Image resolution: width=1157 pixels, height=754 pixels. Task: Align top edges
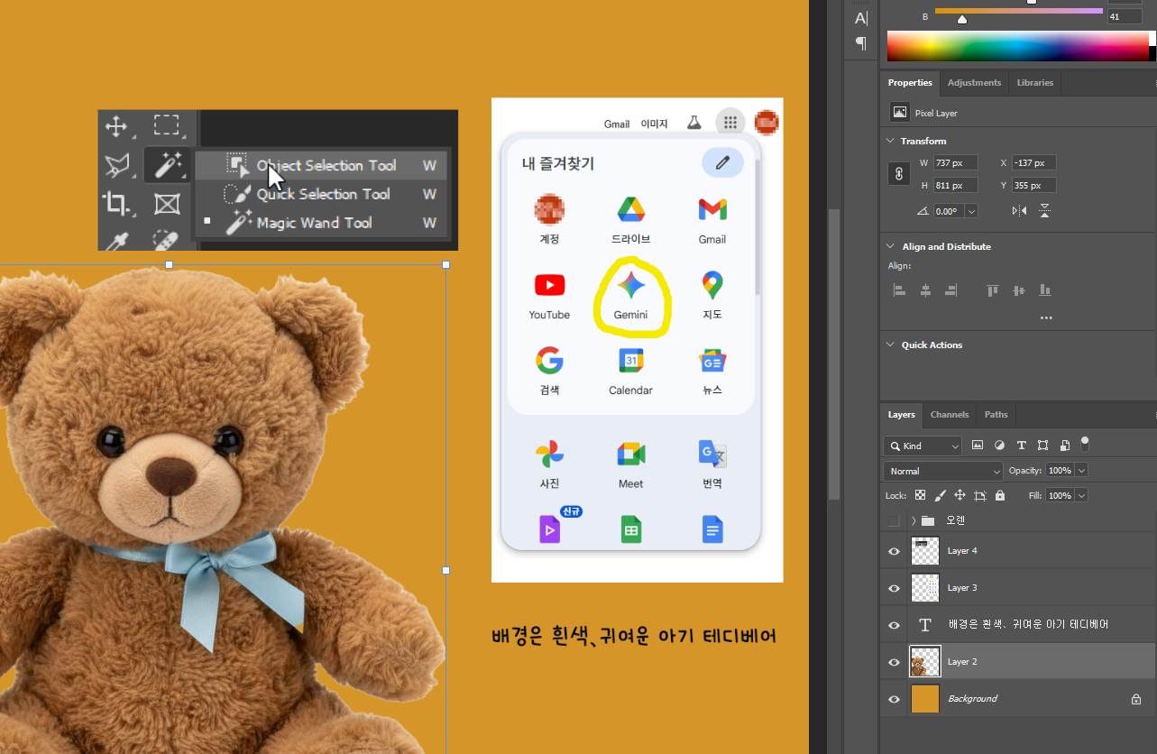click(993, 290)
